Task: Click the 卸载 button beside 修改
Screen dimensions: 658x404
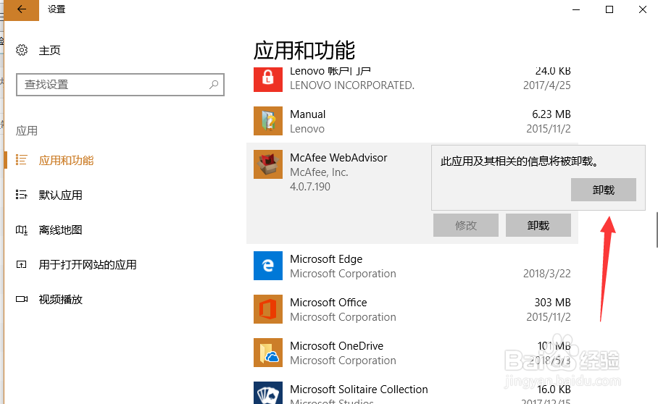Action: tap(538, 225)
